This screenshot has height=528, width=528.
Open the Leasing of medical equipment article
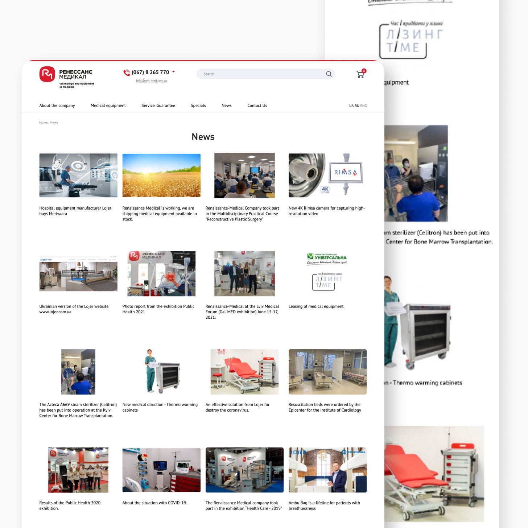click(x=316, y=306)
